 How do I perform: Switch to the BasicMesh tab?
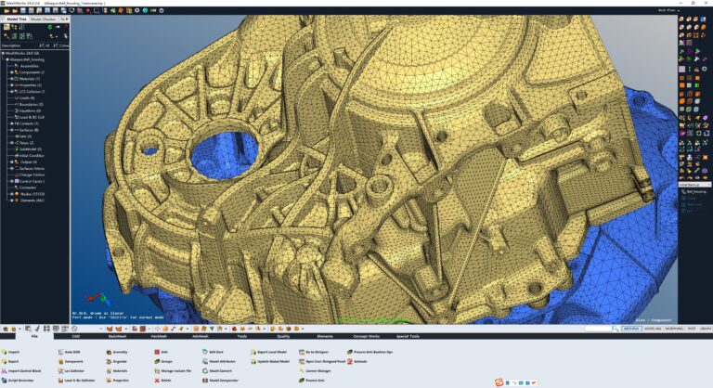coord(117,337)
